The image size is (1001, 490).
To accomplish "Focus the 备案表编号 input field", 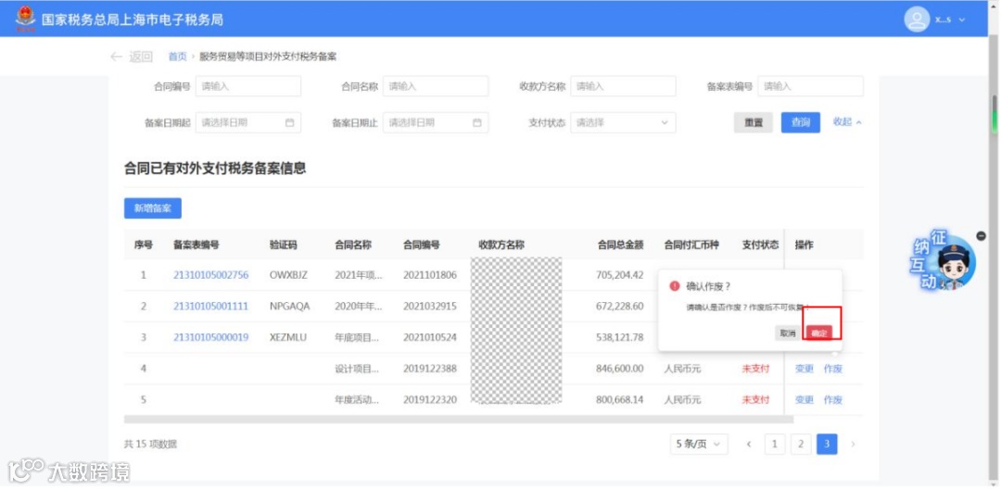I will coord(811,86).
